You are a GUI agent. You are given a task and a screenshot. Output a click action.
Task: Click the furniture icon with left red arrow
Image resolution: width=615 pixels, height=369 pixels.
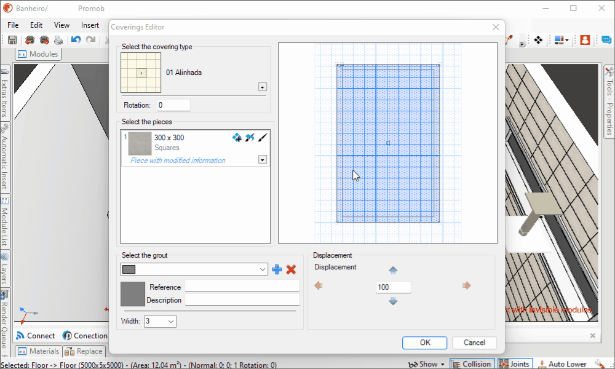(30, 40)
